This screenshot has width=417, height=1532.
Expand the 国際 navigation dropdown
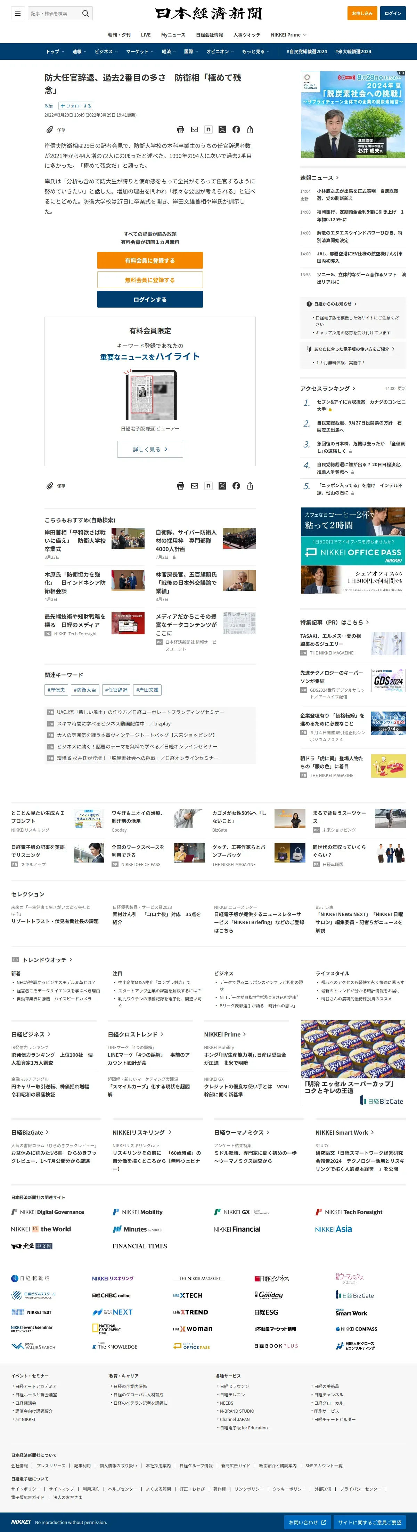tap(191, 52)
